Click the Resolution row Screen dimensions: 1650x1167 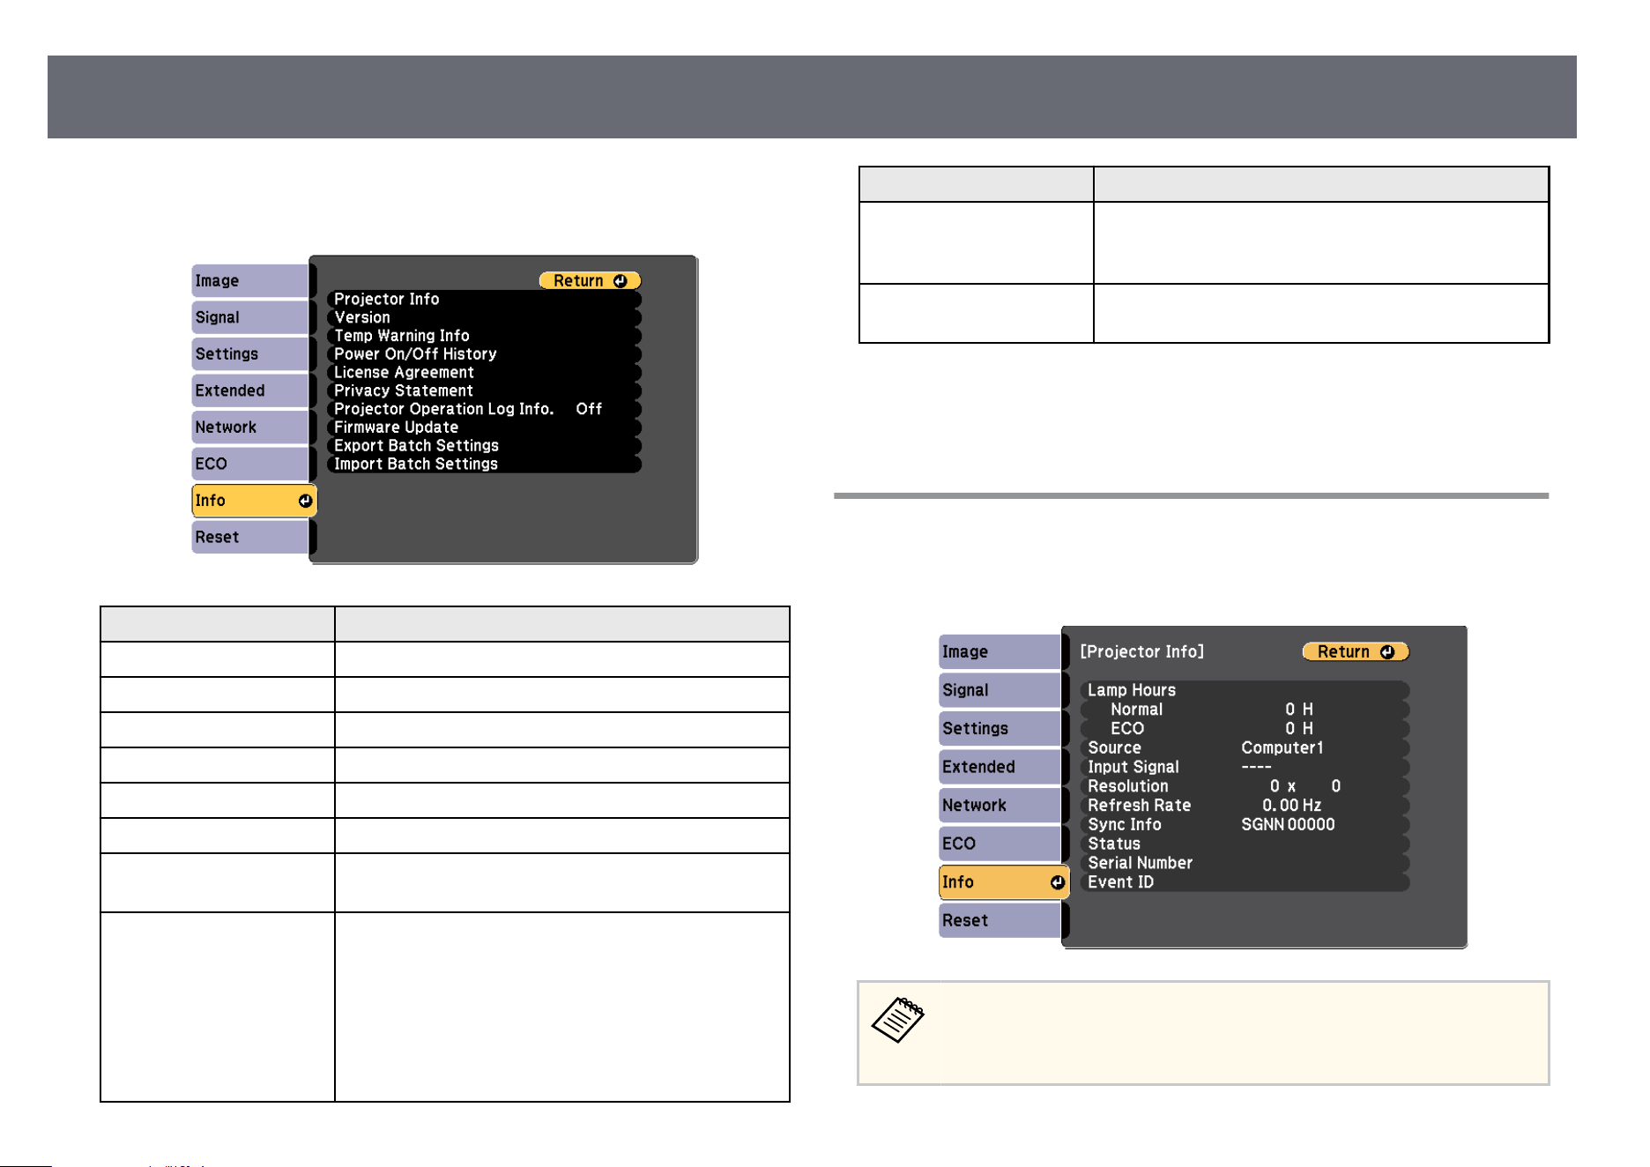(1245, 786)
